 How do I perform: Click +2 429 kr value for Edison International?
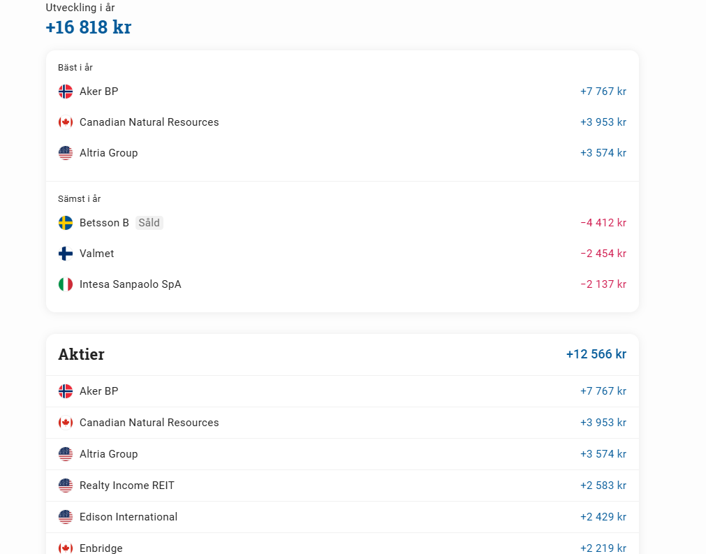coord(603,516)
